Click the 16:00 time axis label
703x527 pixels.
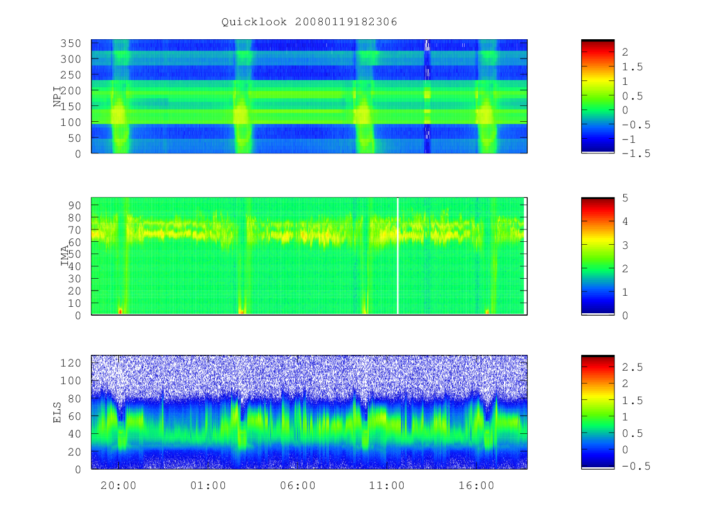(x=476, y=485)
